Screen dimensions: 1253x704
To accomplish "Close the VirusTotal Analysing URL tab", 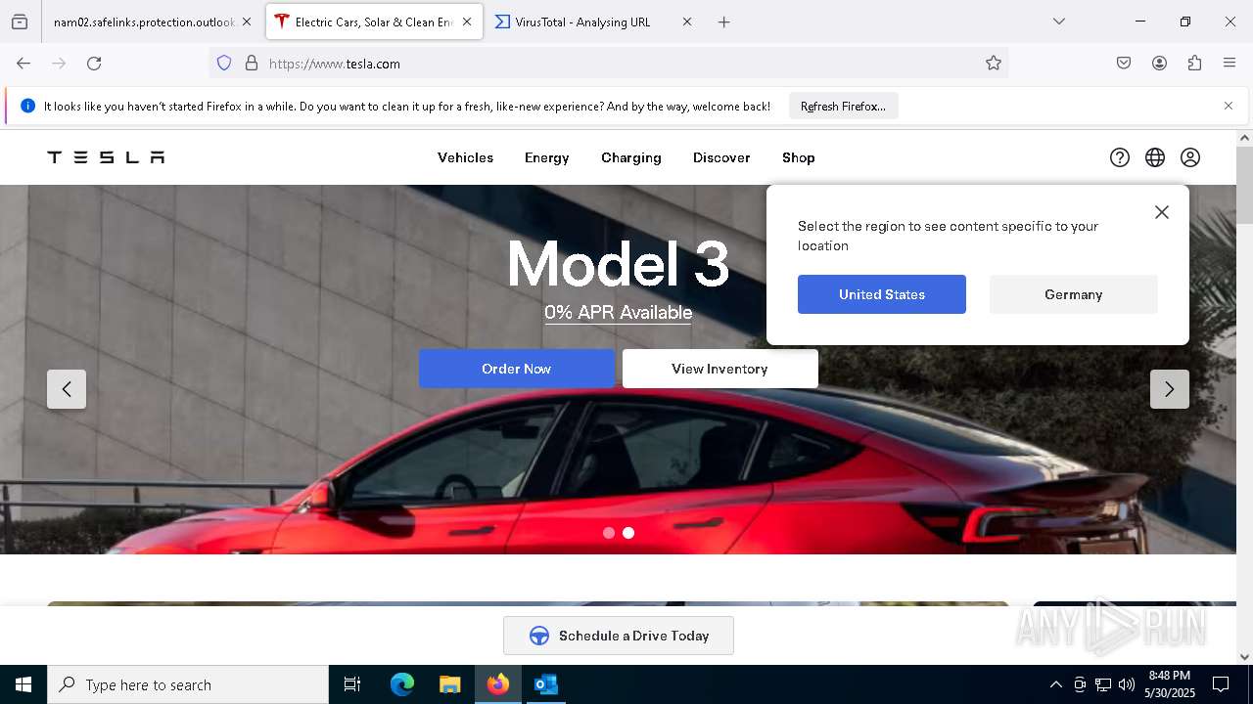I will (687, 22).
